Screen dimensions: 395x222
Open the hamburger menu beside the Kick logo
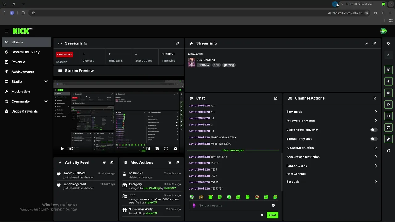pyautogui.click(x=6, y=31)
